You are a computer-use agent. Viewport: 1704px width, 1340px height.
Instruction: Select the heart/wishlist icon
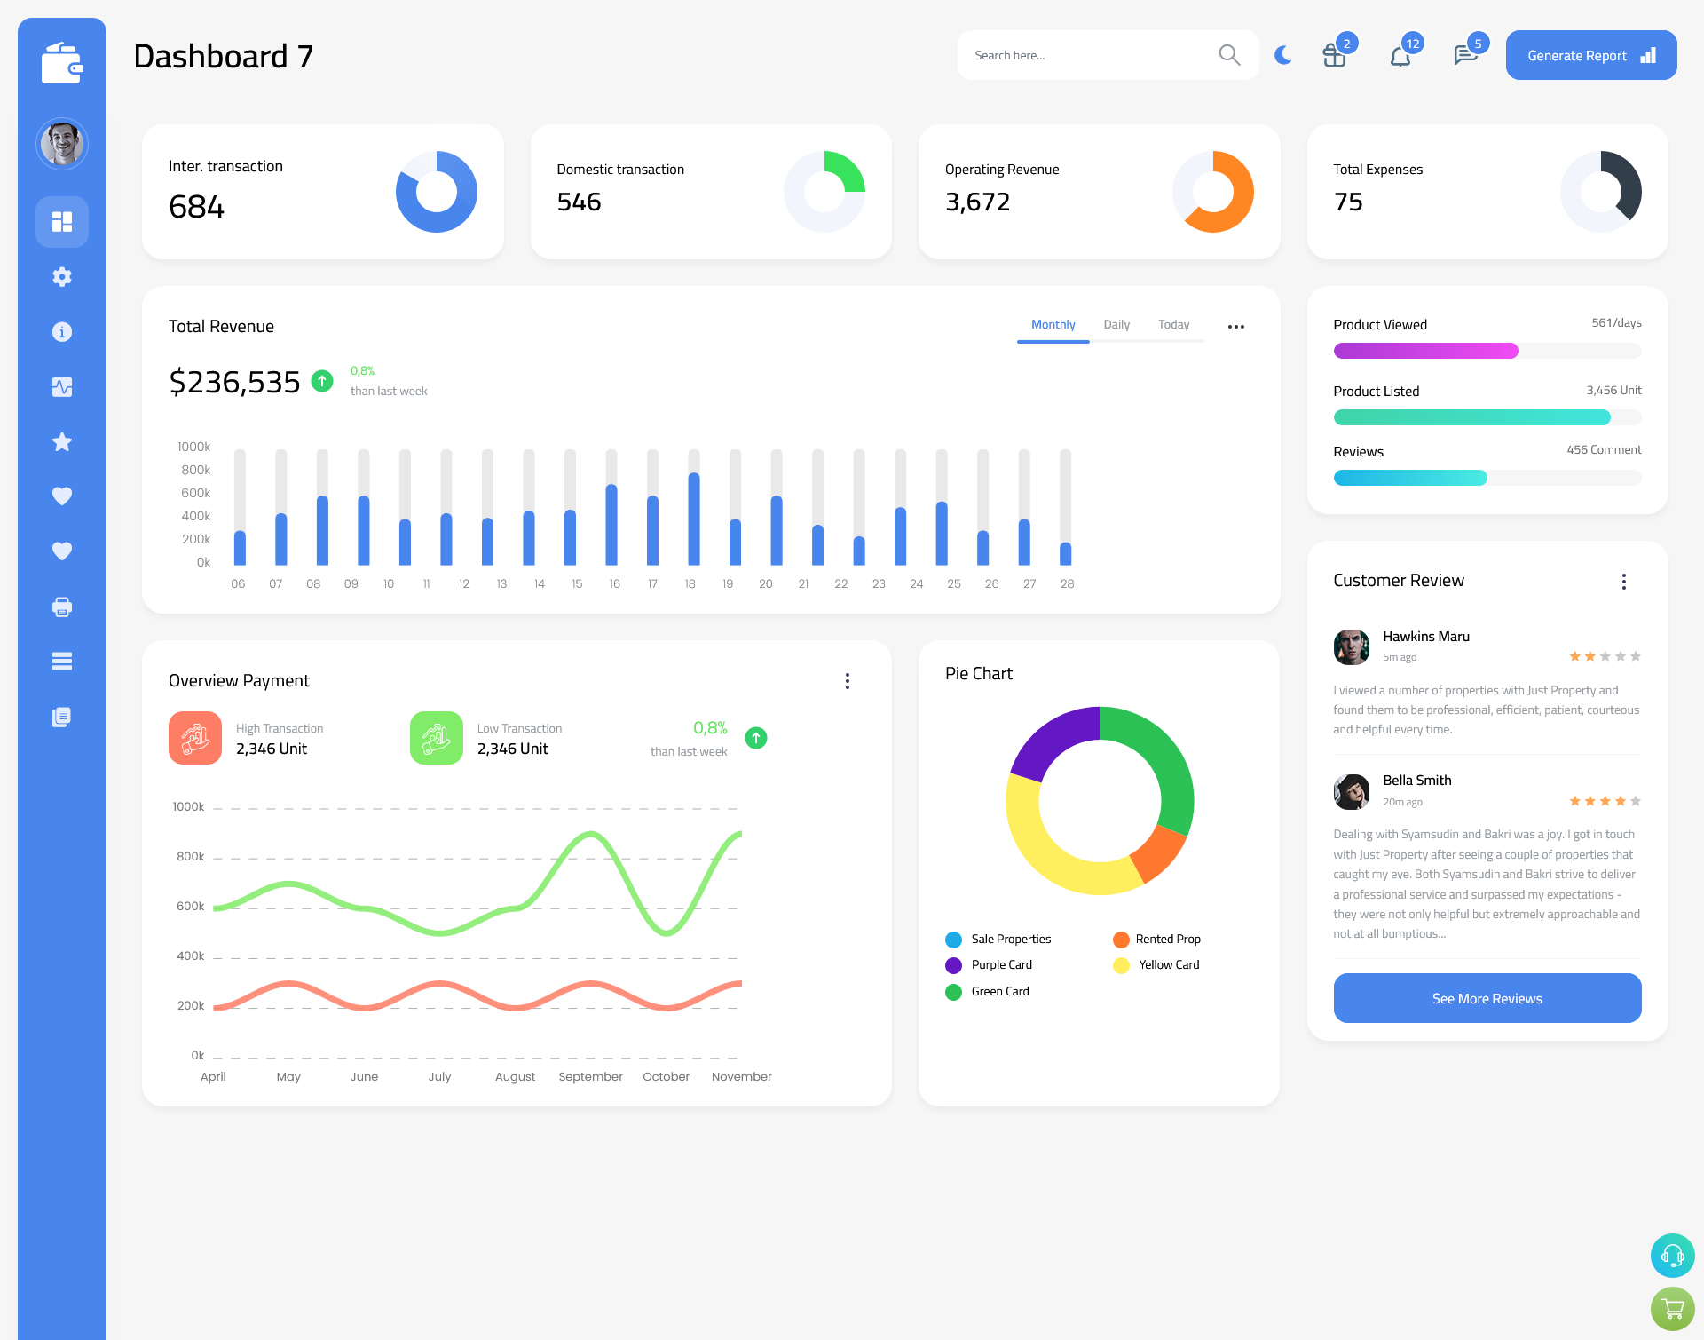61,497
